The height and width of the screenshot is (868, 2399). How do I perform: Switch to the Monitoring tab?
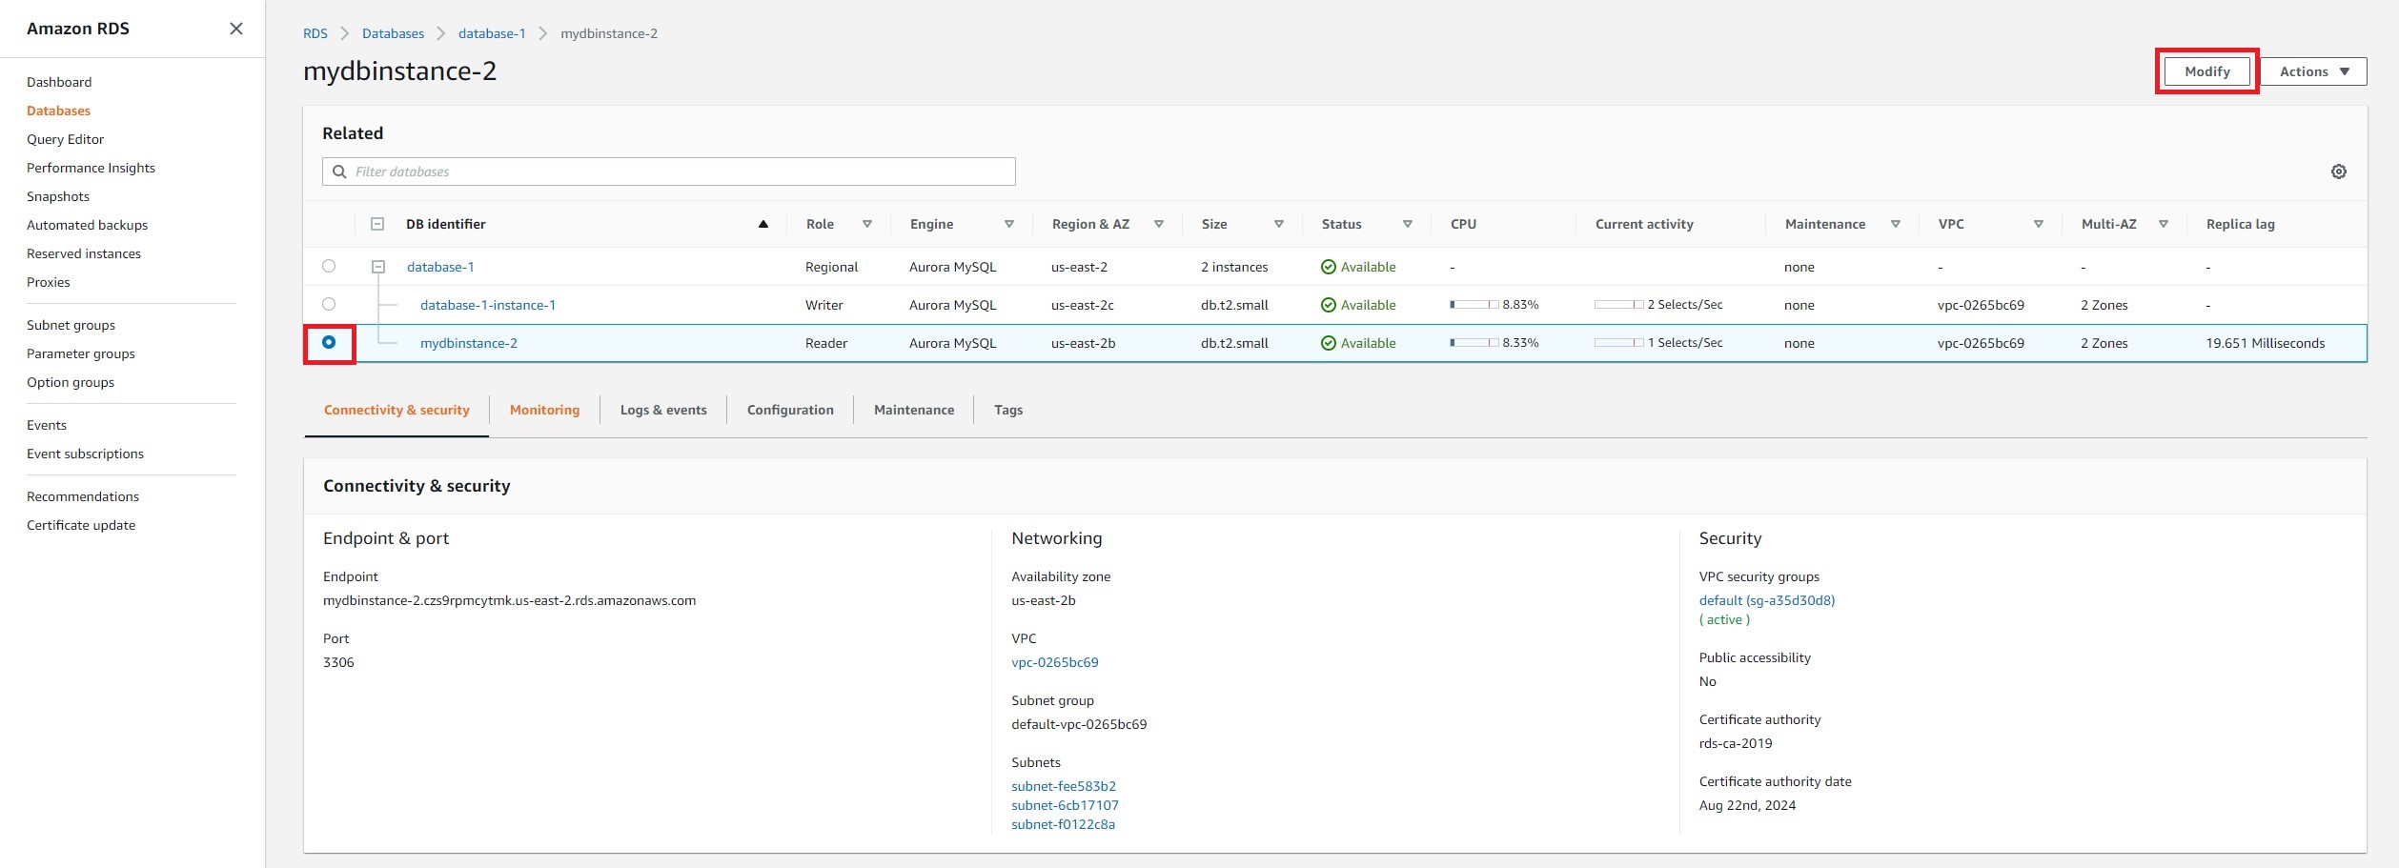544,410
